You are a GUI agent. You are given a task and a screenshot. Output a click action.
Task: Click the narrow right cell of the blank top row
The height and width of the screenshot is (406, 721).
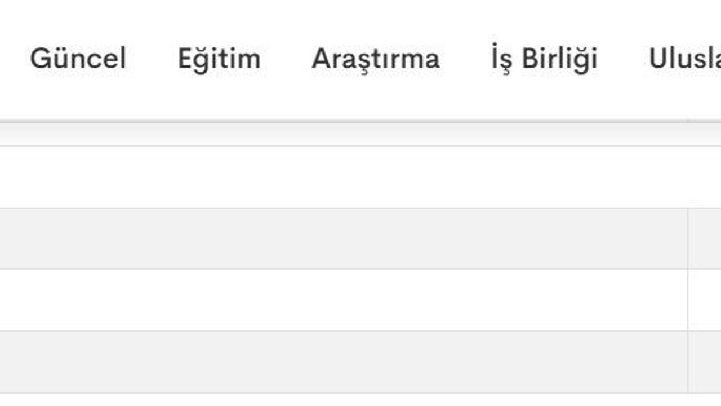point(705,177)
